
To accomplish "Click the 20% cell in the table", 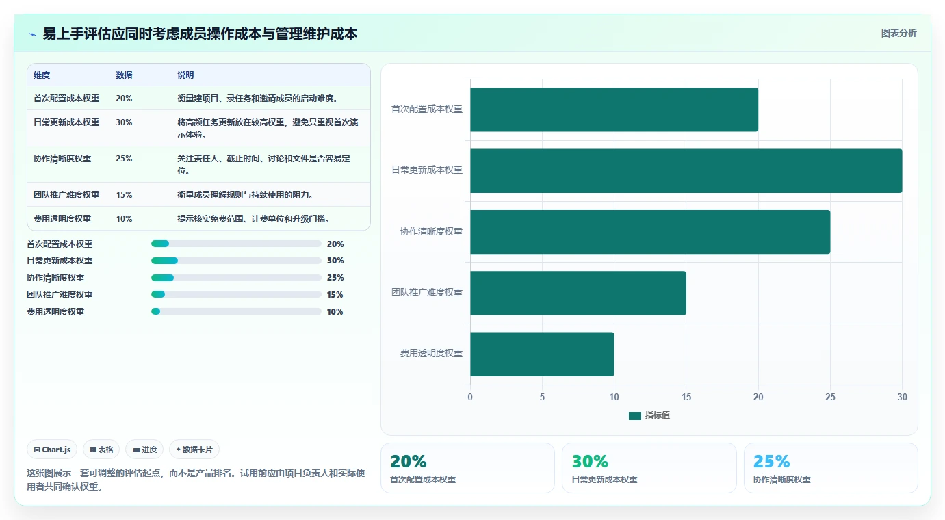I will click(124, 99).
